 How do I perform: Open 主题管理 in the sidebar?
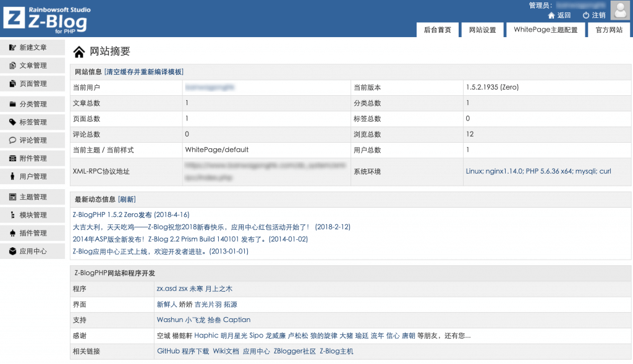pos(32,197)
